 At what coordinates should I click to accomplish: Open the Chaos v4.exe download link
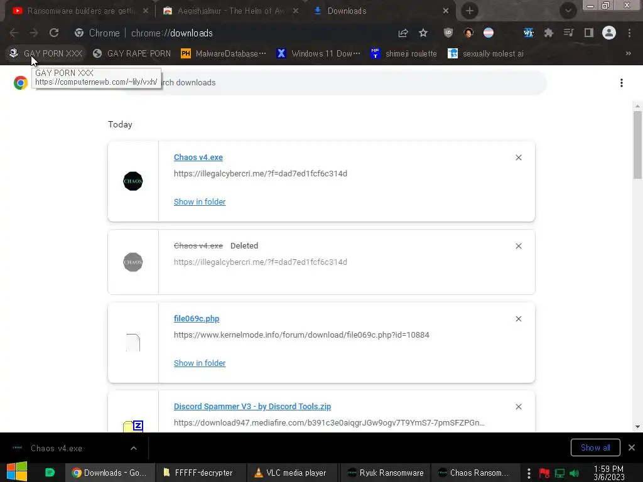(198, 158)
